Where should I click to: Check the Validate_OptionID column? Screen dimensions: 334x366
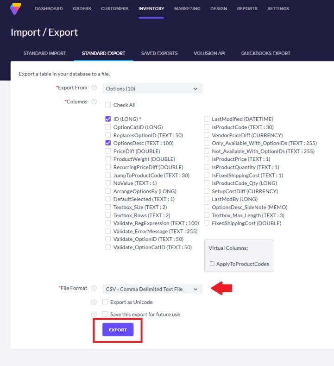(108, 239)
